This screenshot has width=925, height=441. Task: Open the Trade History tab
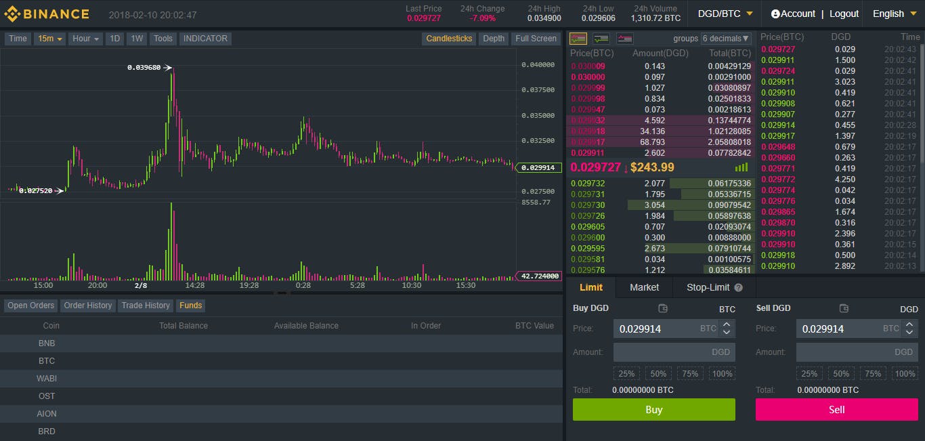(x=145, y=306)
